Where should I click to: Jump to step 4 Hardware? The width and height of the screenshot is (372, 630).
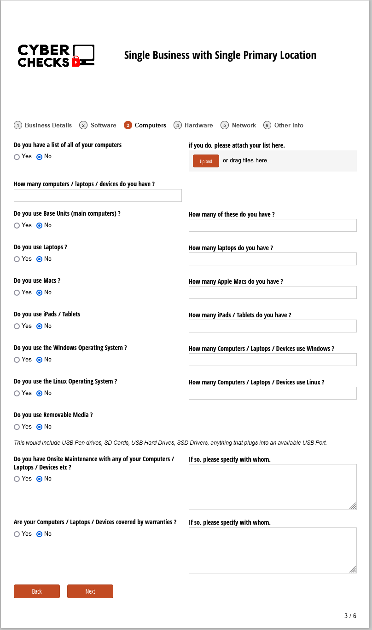[193, 125]
